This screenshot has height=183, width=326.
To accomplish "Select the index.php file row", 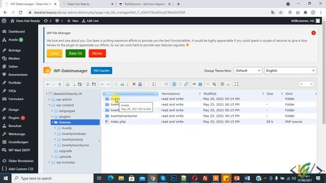I will point(209,122).
